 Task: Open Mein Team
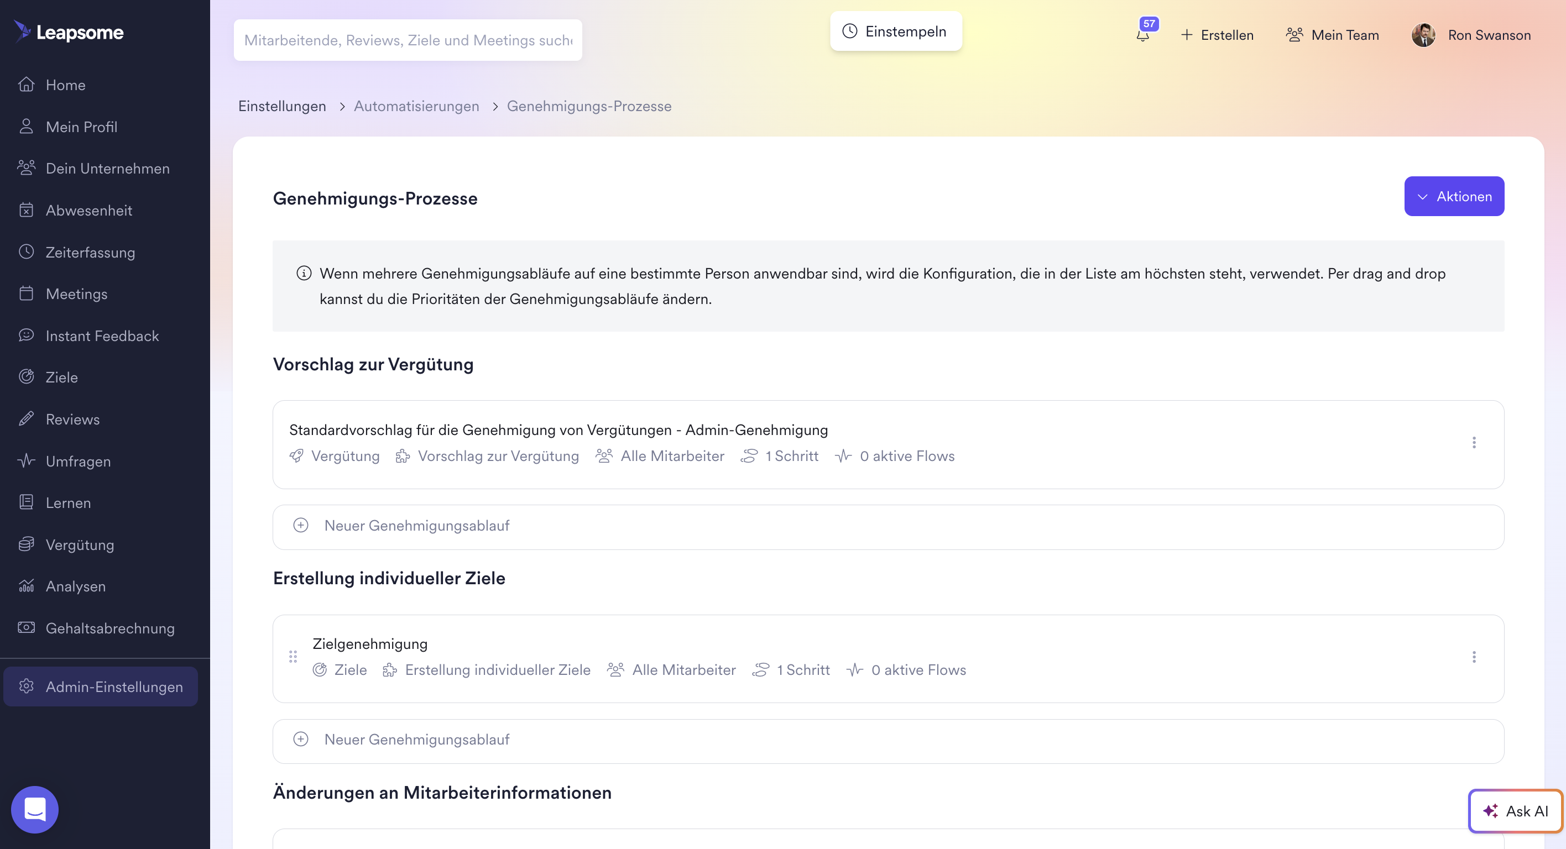1333,35
